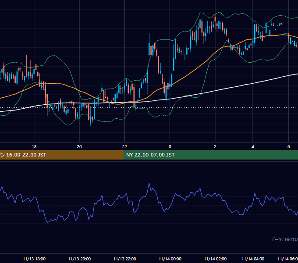298x263 pixels.
Task: Click the 16:00-22:00 JST session bar
Action: (x=62, y=155)
